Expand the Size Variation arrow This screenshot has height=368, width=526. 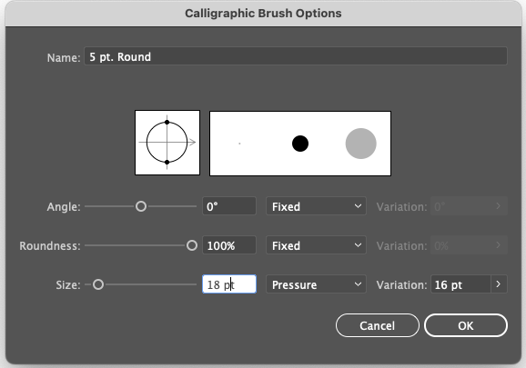coord(499,284)
